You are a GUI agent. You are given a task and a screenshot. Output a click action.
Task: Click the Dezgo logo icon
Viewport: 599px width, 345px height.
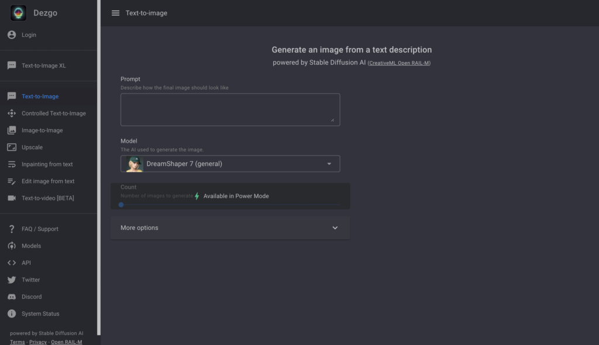[x=18, y=13]
